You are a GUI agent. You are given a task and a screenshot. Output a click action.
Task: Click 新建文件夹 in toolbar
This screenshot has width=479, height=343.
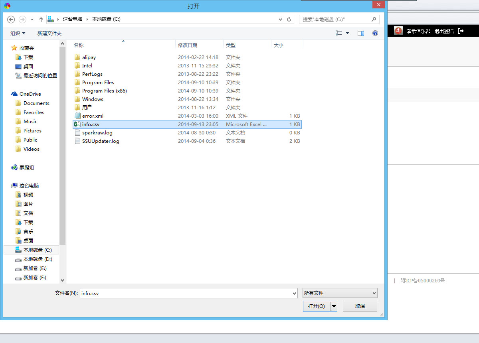[x=49, y=33]
